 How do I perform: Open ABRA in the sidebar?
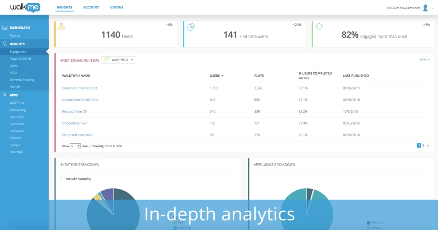click(x=13, y=73)
